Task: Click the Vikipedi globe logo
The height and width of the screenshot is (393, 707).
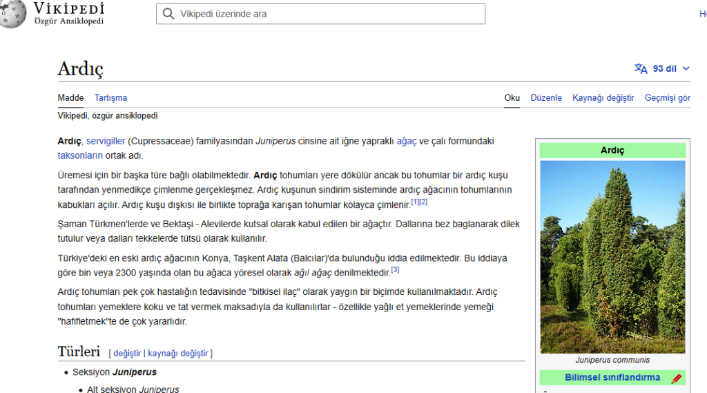Action: pos(12,14)
